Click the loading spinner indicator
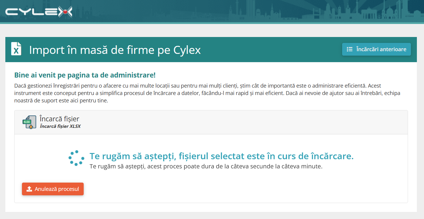 coord(76,158)
